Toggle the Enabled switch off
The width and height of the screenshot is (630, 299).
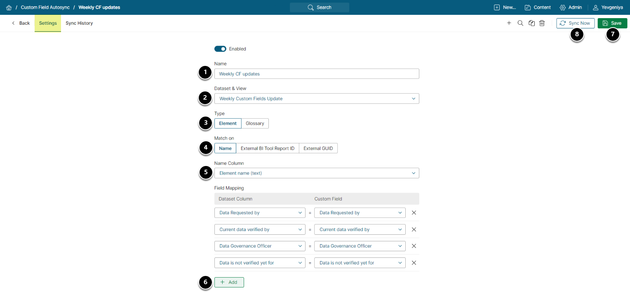click(x=221, y=49)
